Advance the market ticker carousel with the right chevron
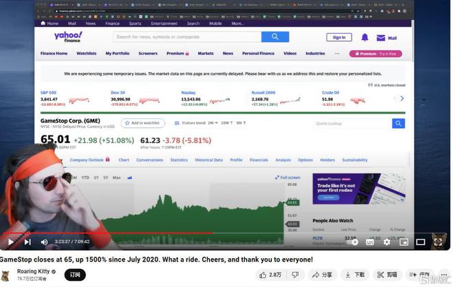This screenshot has width=454, height=287. click(402, 98)
